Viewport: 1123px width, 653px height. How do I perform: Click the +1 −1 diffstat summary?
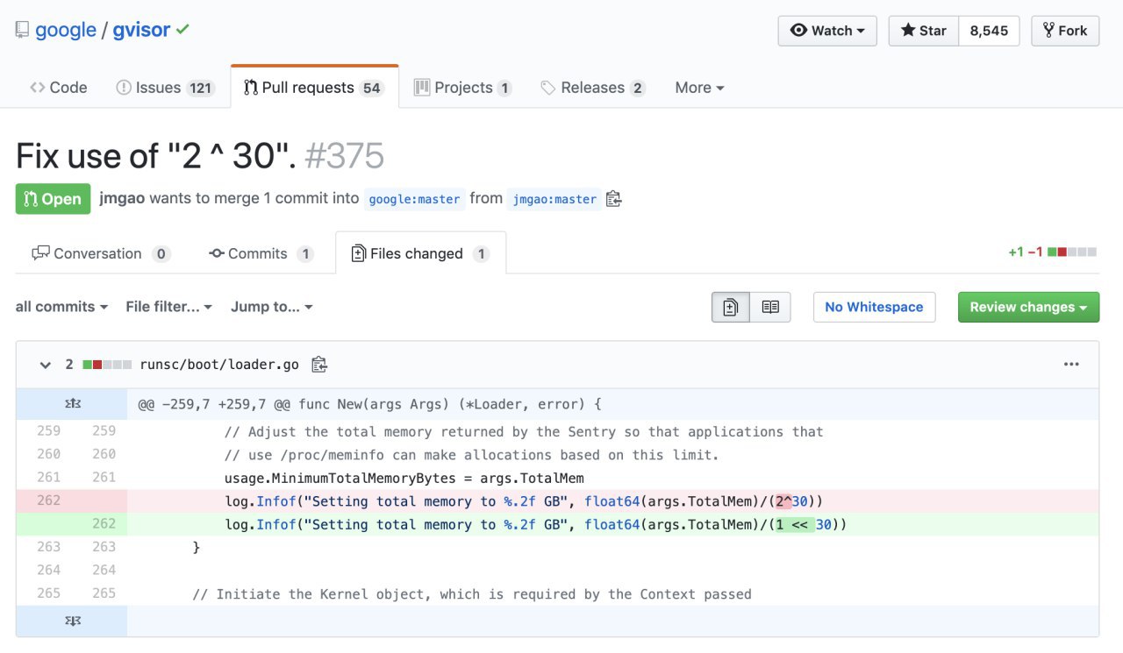click(x=1052, y=252)
